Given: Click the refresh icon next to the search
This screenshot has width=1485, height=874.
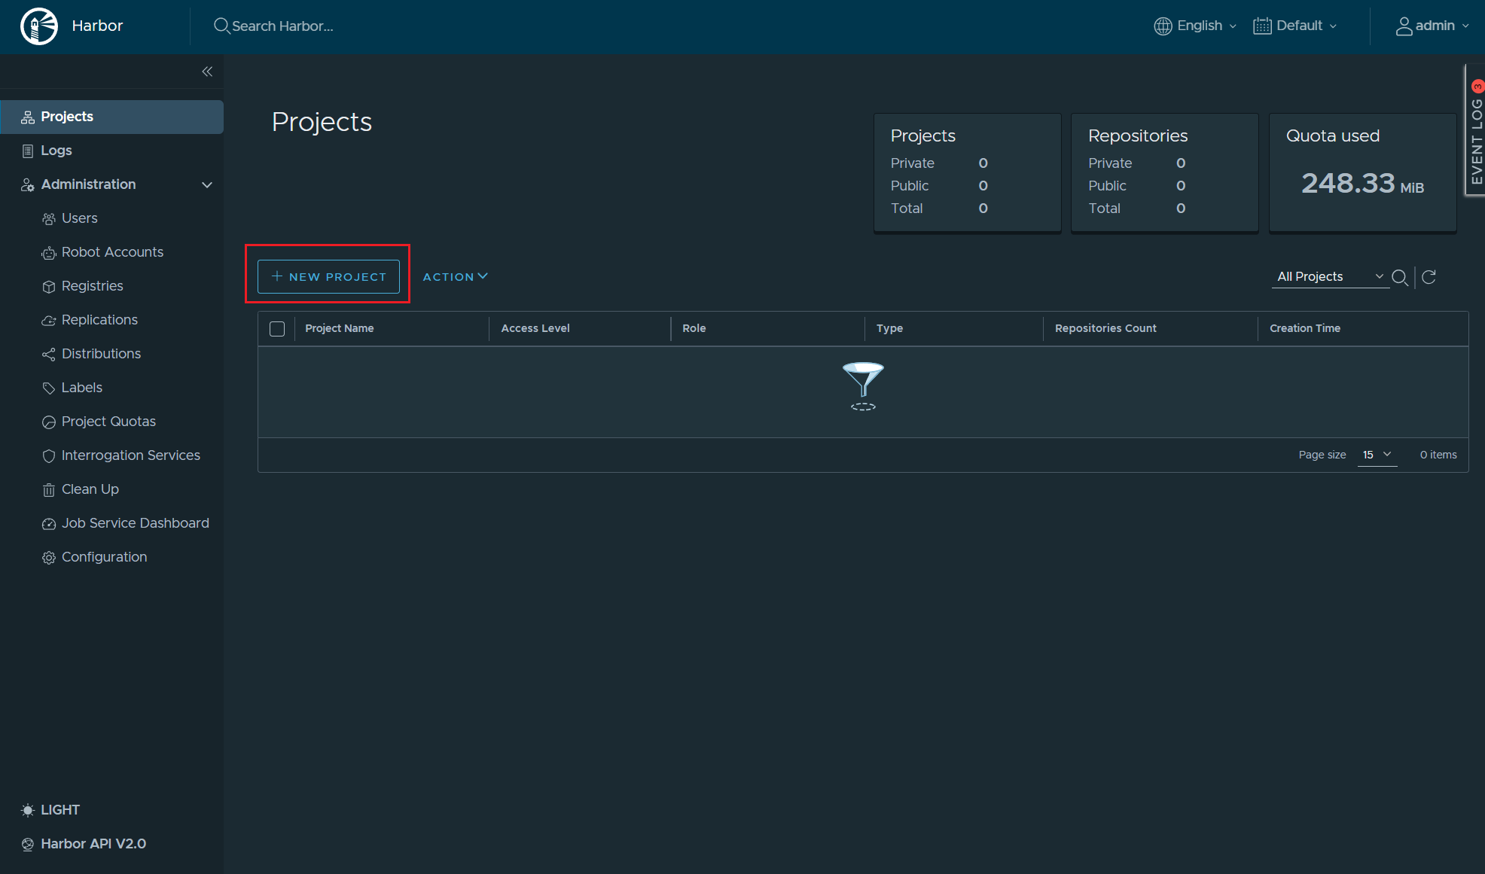Looking at the screenshot, I should 1429,277.
